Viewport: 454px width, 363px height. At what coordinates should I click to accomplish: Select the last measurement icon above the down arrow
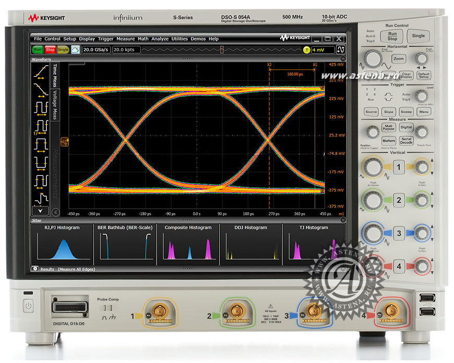(x=41, y=198)
